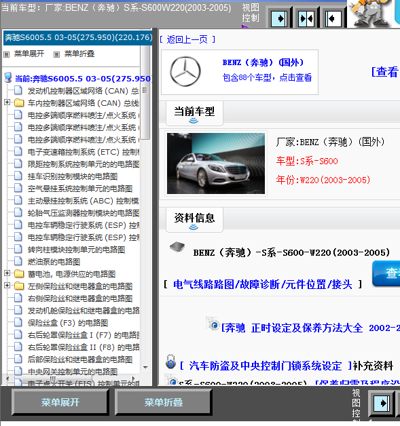Click the BENZ（奔驰）(国外) link
Screen dimensions: 400x426
[x=263, y=62]
